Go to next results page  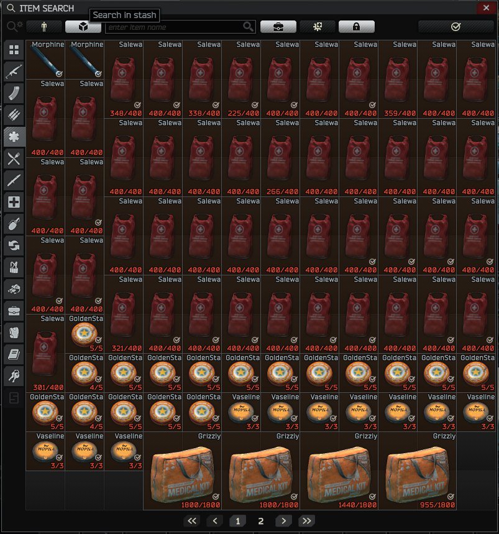tap(283, 521)
